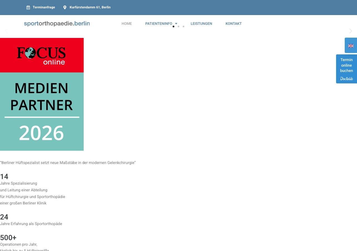This screenshot has width=357, height=251.
Task: Click the map pin location icon
Action: 65,8
